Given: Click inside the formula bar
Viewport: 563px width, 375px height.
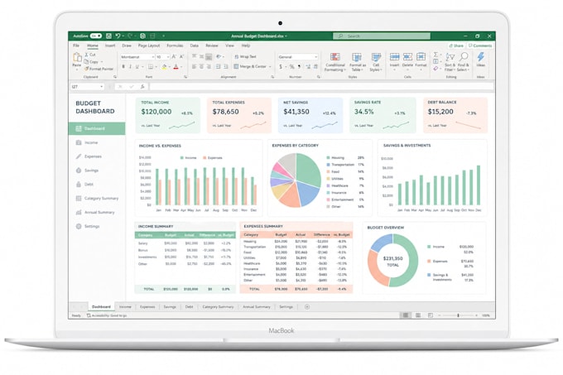Looking at the screenshot, I should [321, 86].
